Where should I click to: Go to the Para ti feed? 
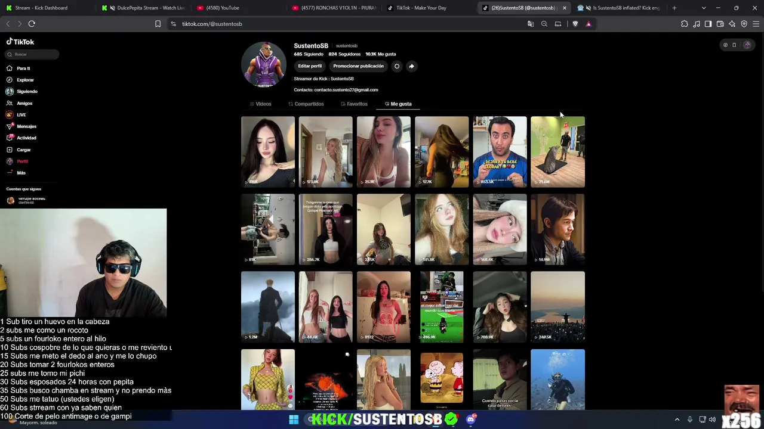click(x=18, y=68)
